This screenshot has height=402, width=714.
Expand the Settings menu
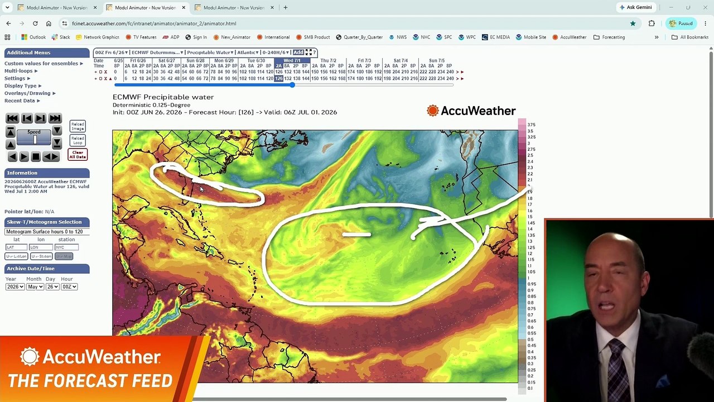coord(17,78)
